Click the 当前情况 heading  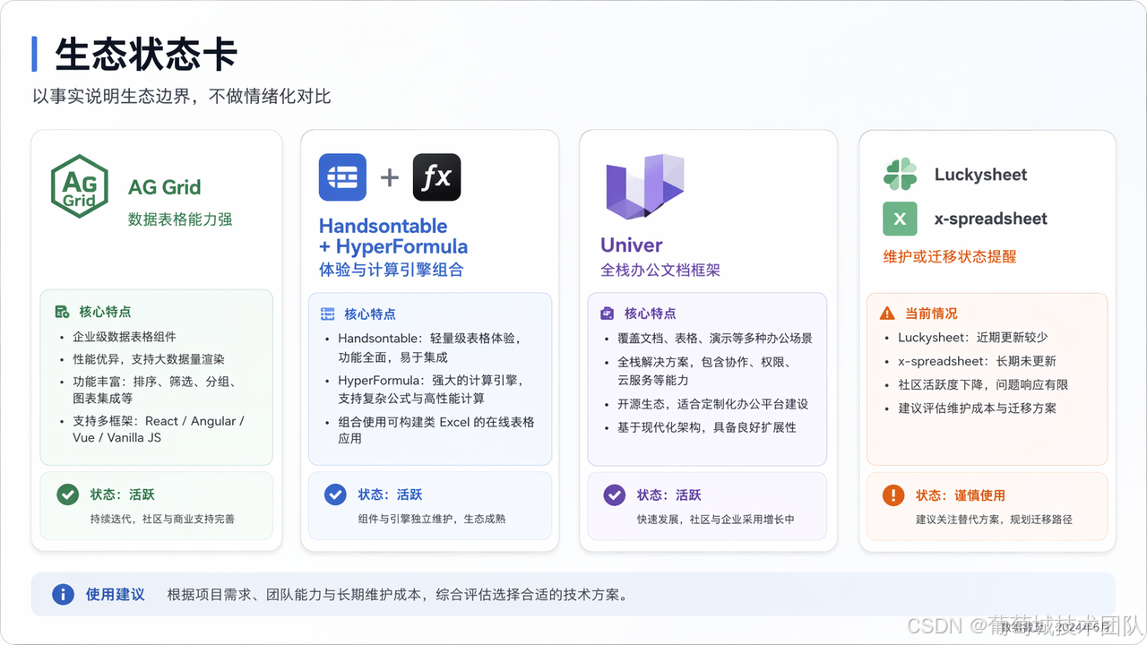point(931,314)
